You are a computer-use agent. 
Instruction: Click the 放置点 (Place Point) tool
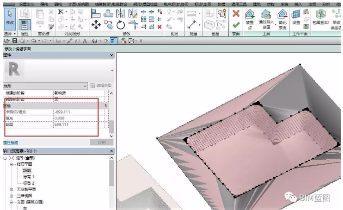point(250,19)
